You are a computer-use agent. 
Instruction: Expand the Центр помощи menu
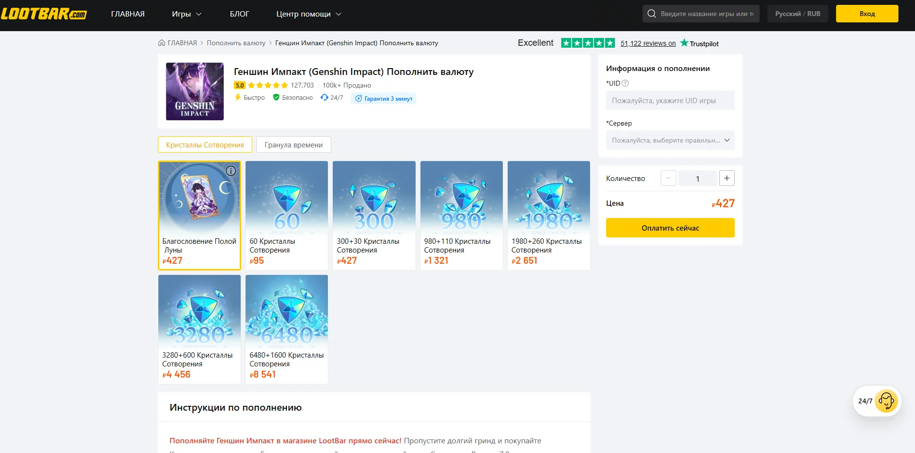[x=309, y=14]
